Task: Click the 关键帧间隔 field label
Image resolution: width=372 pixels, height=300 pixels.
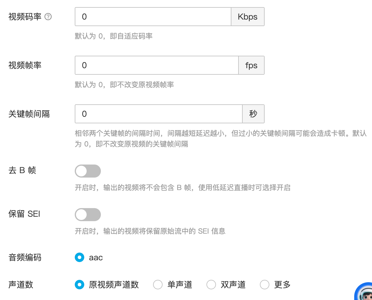Action: pyautogui.click(x=29, y=114)
